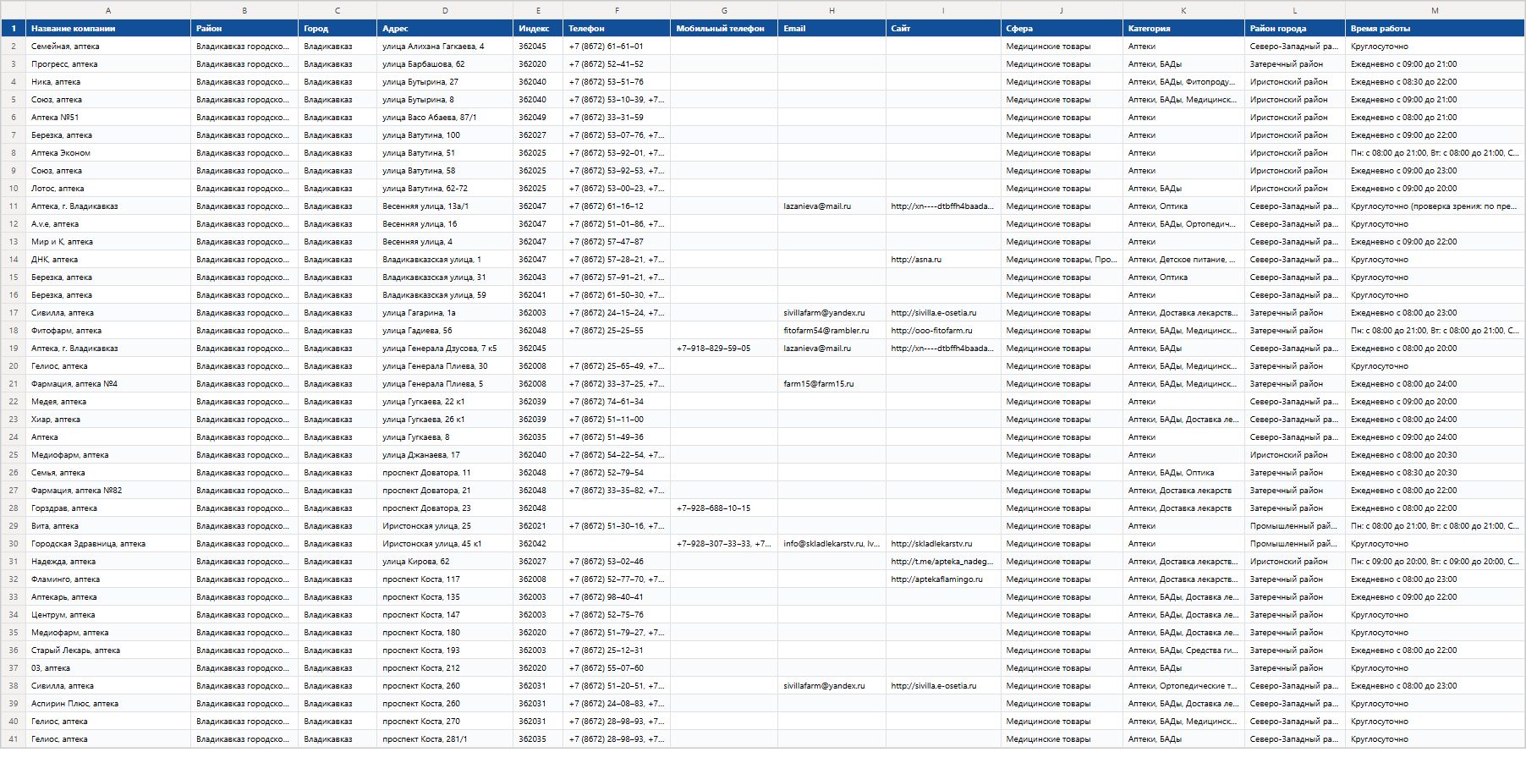Select column A letter header

[108, 10]
